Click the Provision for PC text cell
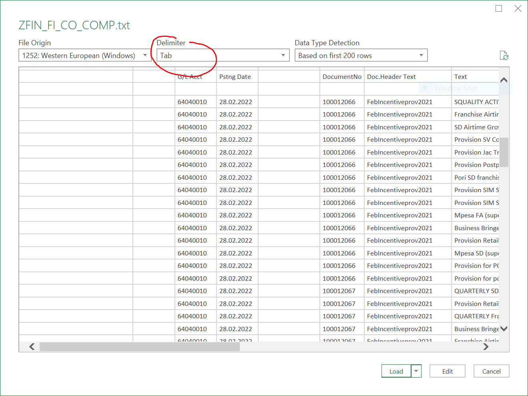Image resolution: width=528 pixels, height=396 pixels. 475,265
